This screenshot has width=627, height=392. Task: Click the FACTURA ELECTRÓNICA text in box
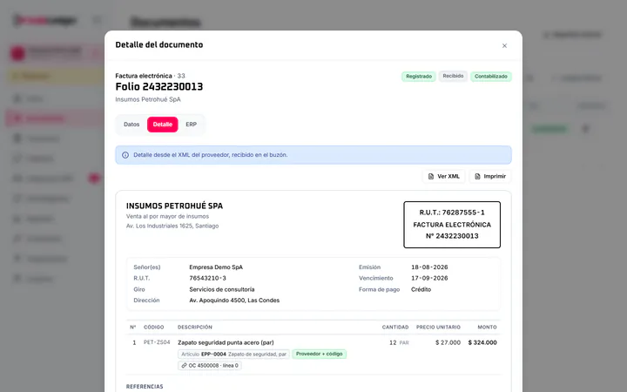[452, 225]
